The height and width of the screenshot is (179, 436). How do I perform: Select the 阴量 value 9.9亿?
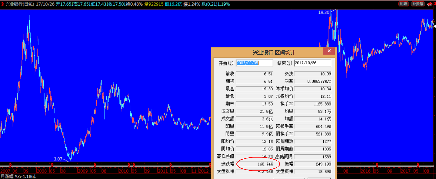[254, 134]
